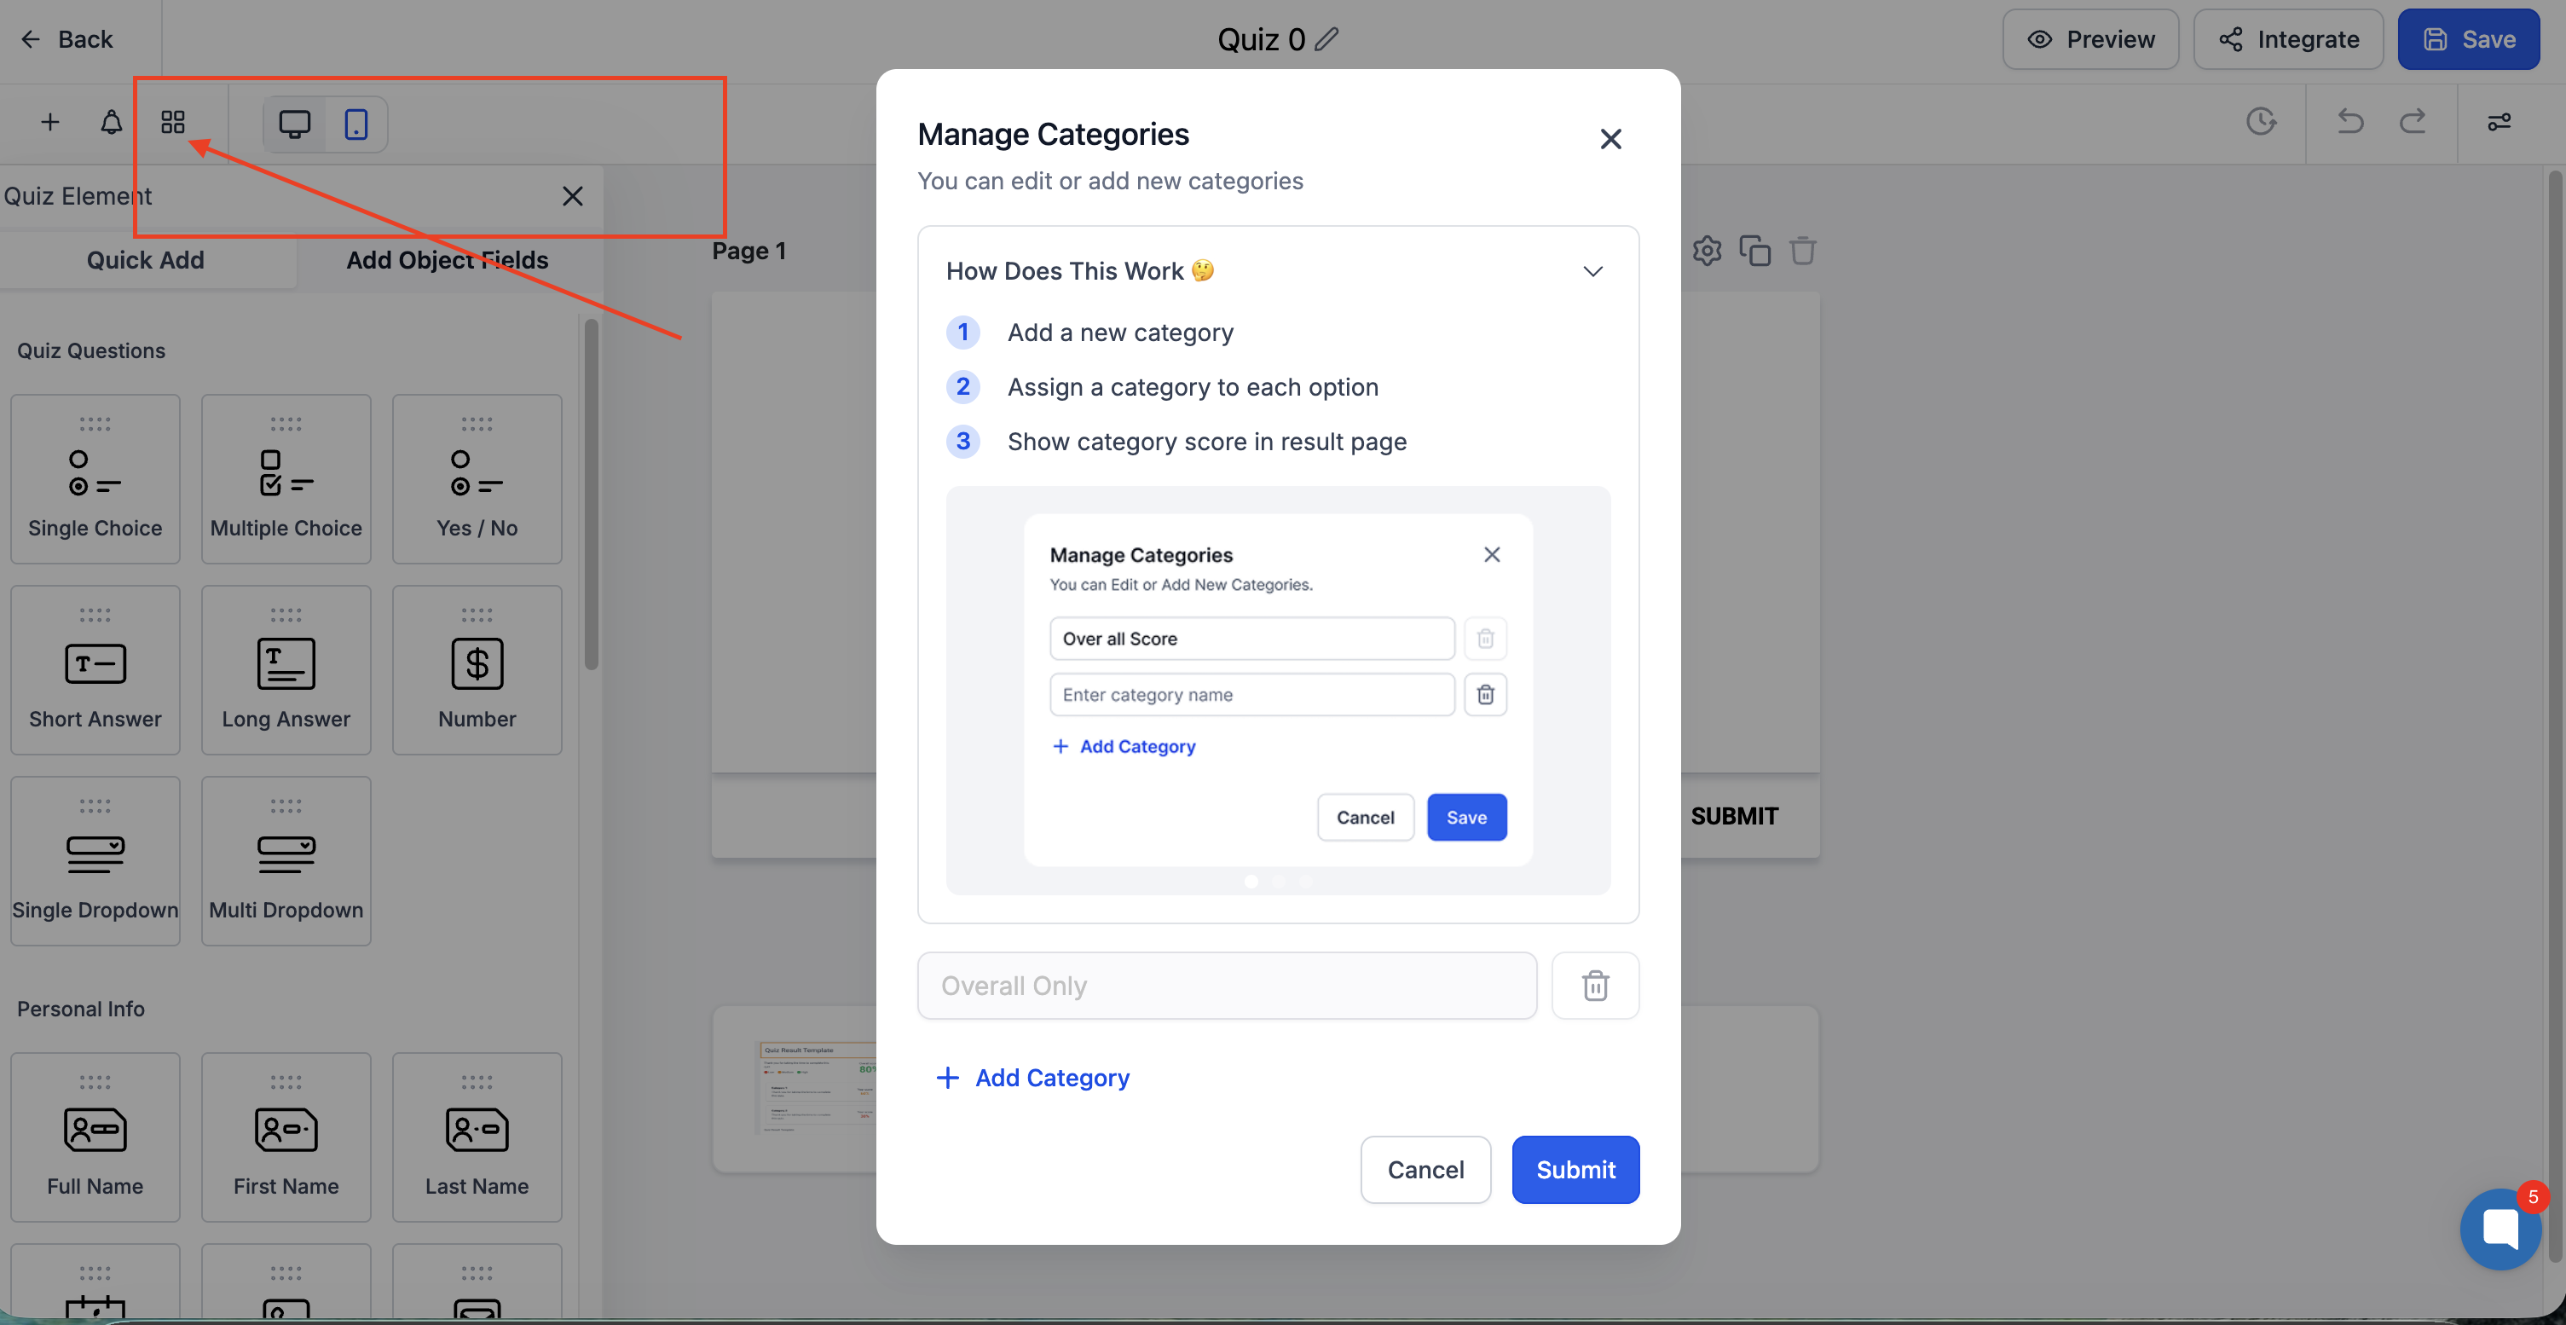The height and width of the screenshot is (1325, 2566).
Task: Click the manage categories grid icon
Action: 172,122
